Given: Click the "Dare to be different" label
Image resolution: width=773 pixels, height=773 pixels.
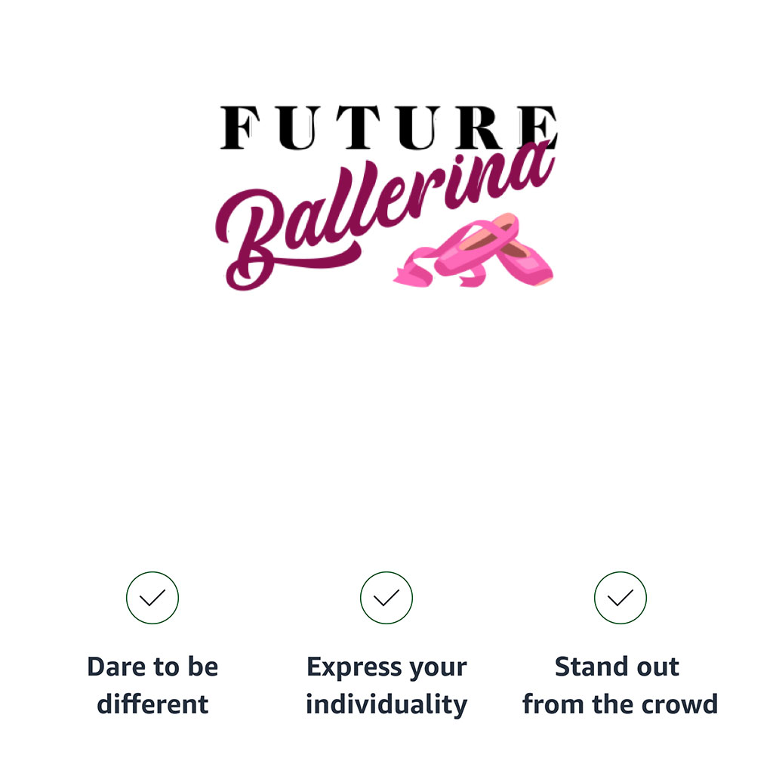Looking at the screenshot, I should pos(152,685).
